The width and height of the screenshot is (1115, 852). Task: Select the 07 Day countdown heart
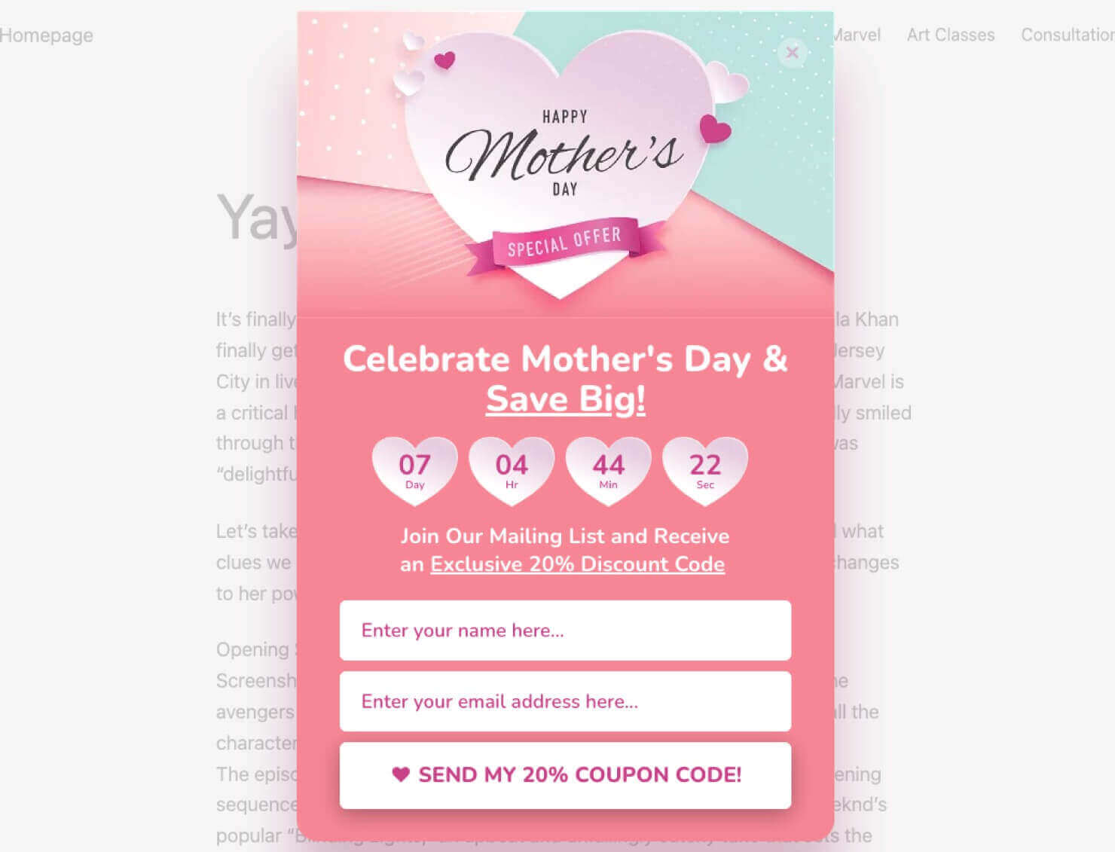tap(415, 469)
